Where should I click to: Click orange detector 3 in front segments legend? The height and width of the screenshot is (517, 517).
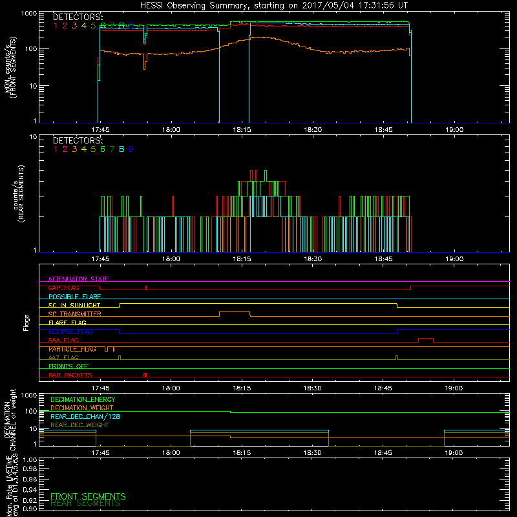click(74, 25)
